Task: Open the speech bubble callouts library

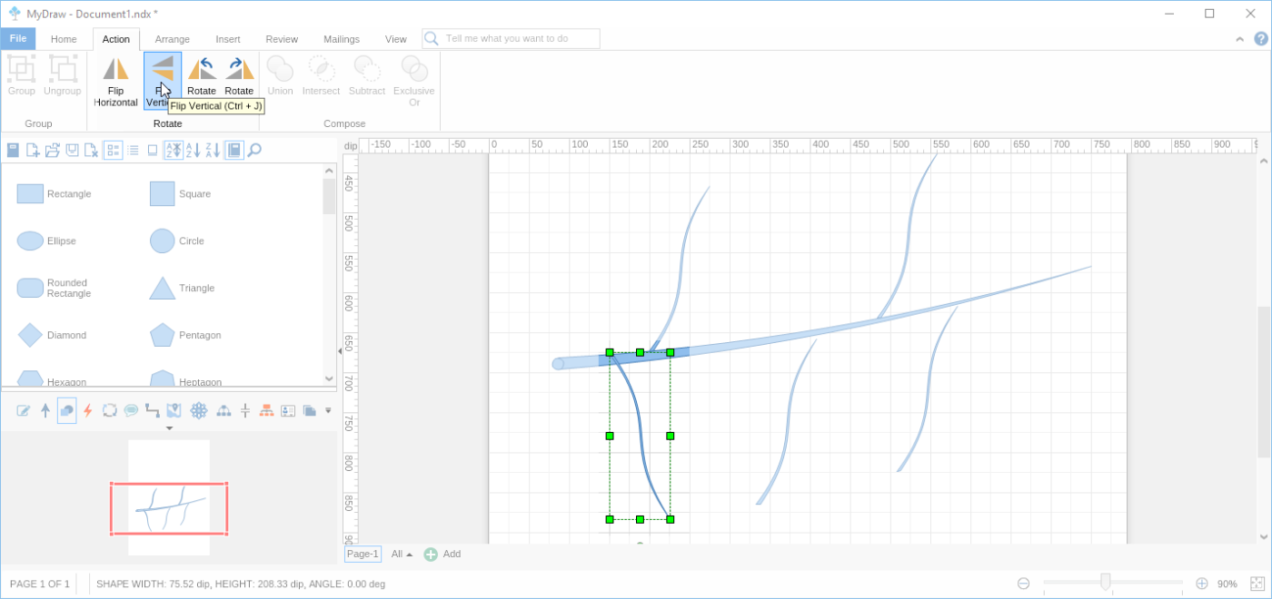Action: tap(131, 411)
